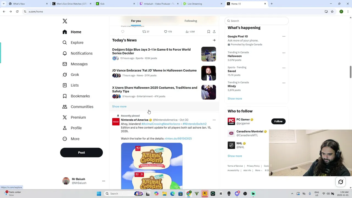Open Today's News arrow
Image resolution: width=352 pixels, height=198 pixels.
tap(214, 40)
